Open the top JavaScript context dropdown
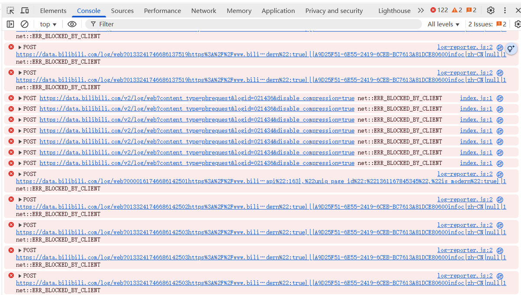Viewport: 521px width, 295px height. click(x=48, y=24)
